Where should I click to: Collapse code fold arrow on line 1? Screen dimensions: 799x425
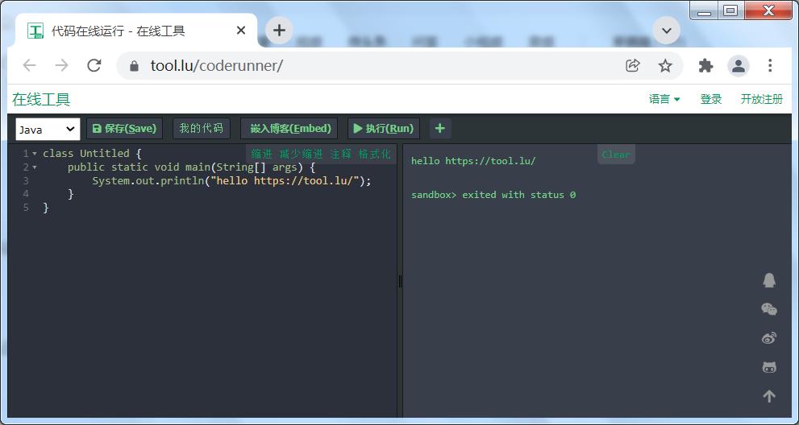(34, 153)
